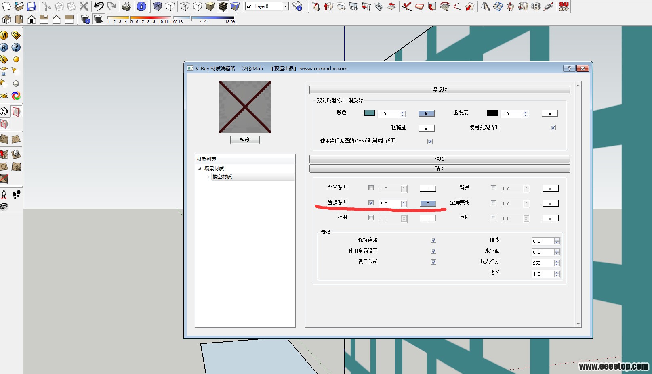Select Sandbox From Scratch grid tool
Screen dimensions: 652x374
pos(16,139)
